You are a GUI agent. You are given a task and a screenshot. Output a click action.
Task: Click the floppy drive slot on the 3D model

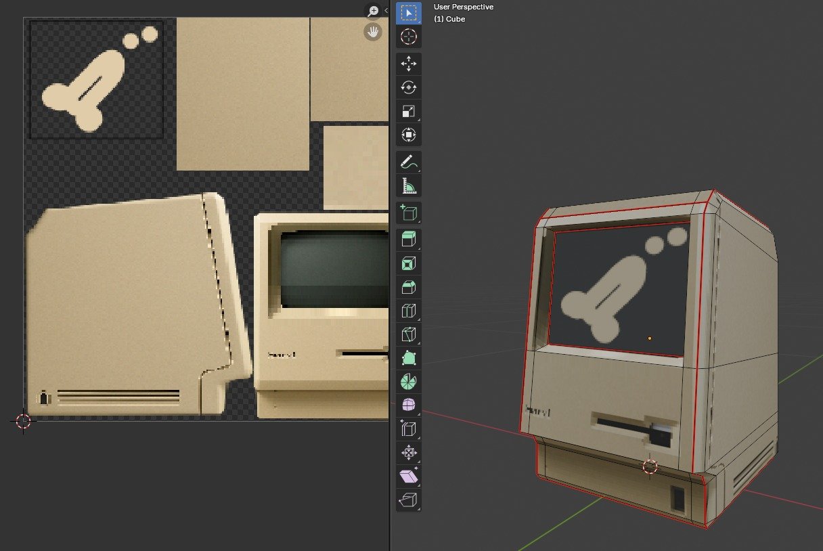(x=633, y=431)
